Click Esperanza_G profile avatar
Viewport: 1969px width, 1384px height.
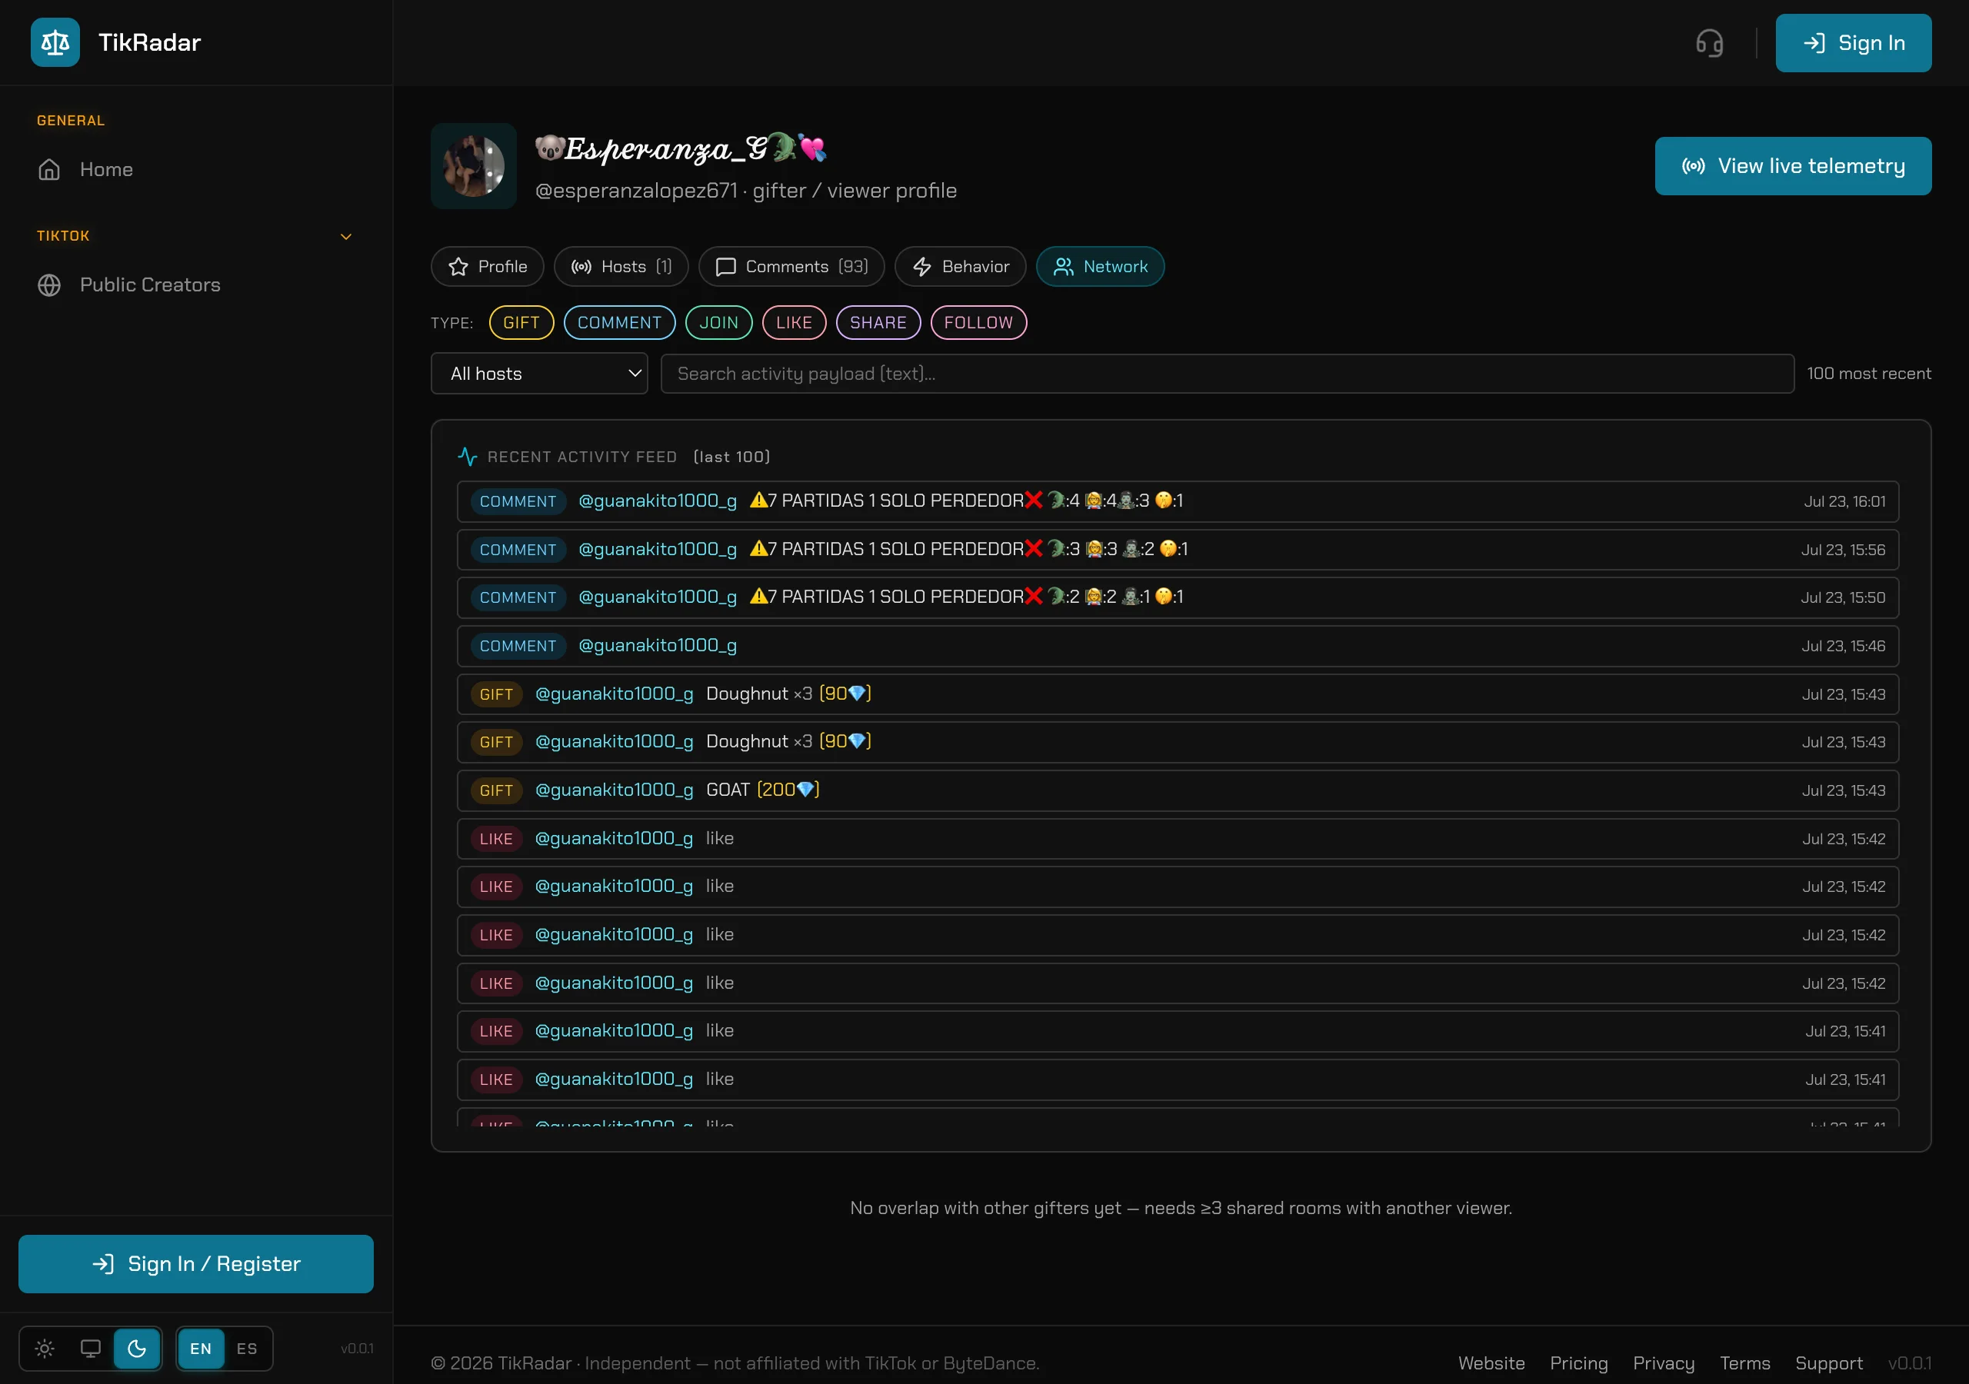[473, 166]
